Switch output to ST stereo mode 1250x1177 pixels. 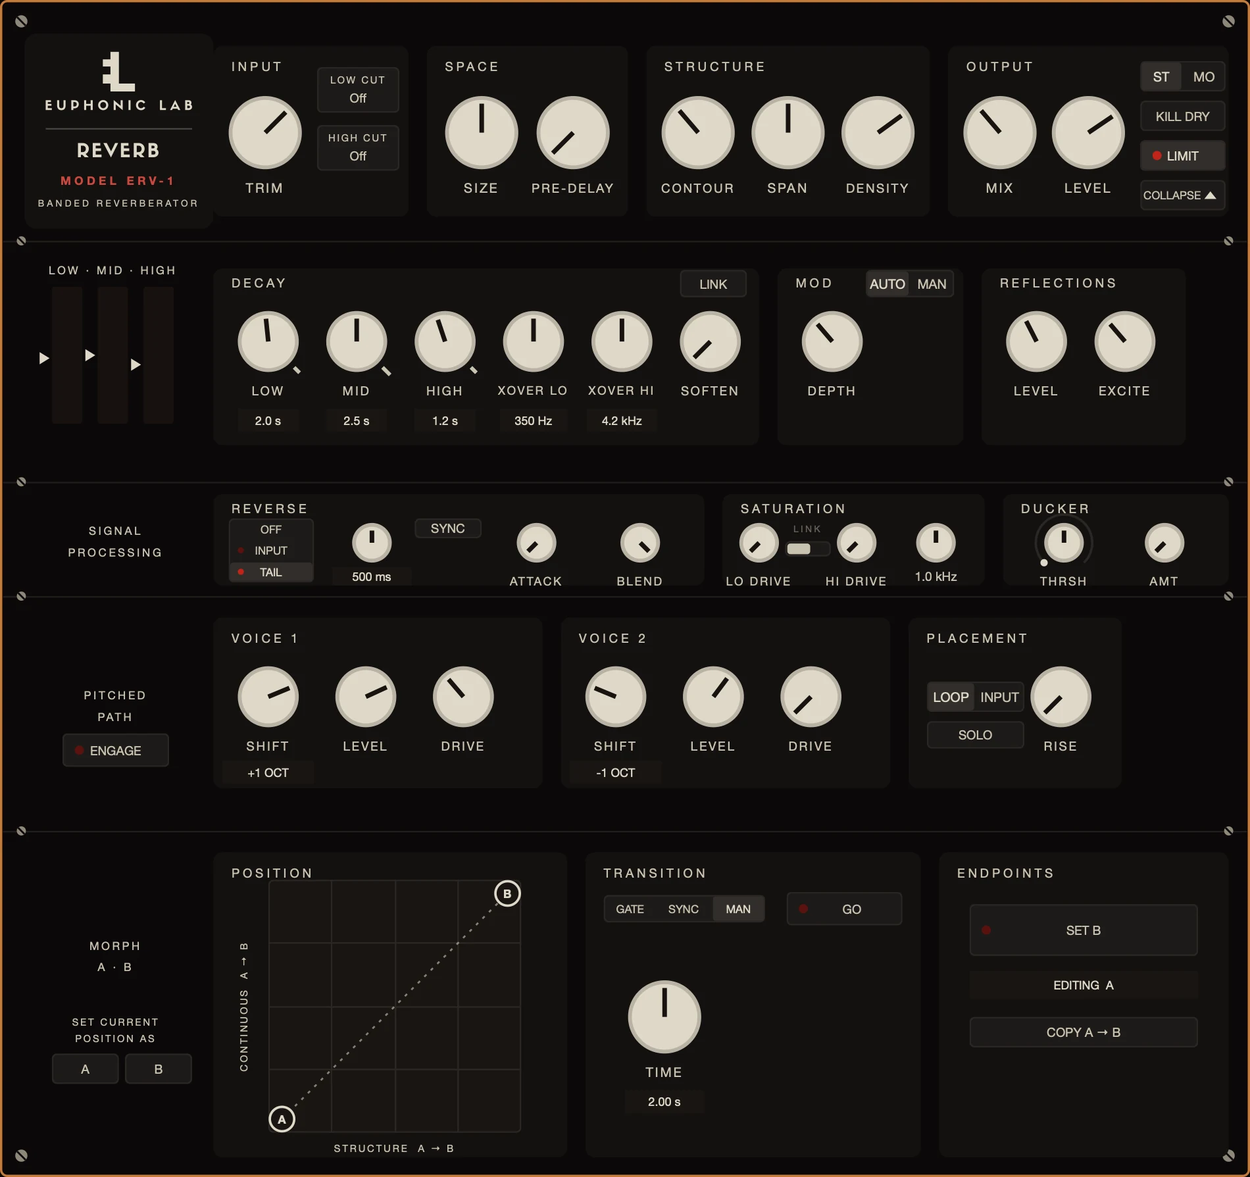tap(1161, 77)
